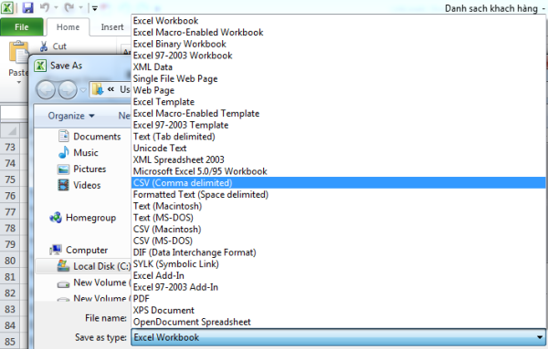
Task: Select CSV (Comma delimited) file type
Action: [338, 182]
